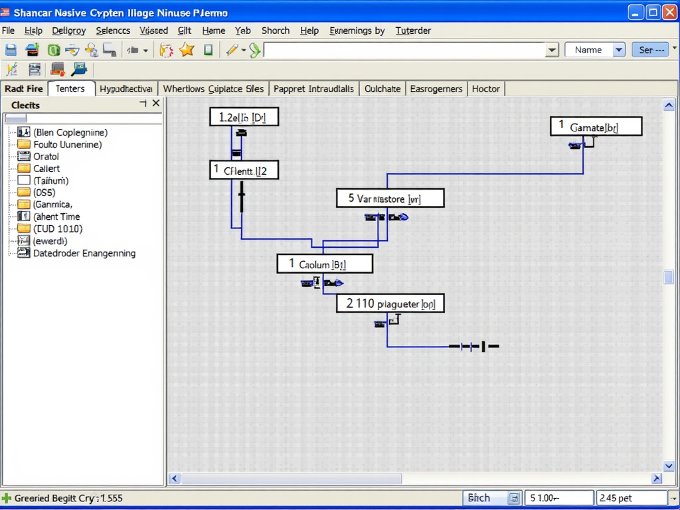The image size is (680, 510).
Task: Click the wide address input field
Action: pyautogui.click(x=404, y=50)
